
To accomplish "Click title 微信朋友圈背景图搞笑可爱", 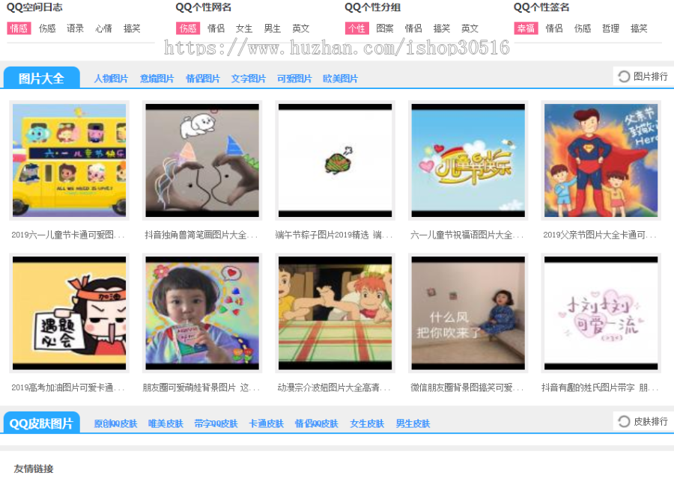I will coord(467,388).
